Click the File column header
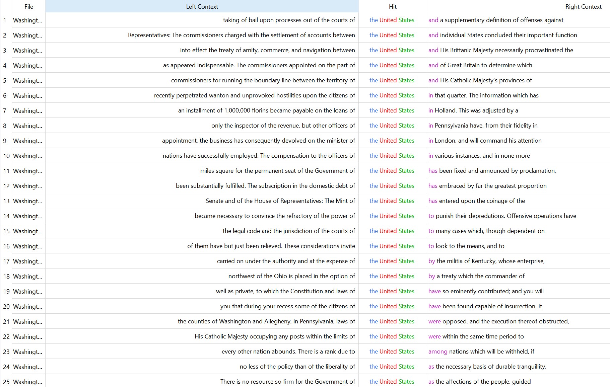610x387 pixels. pyautogui.click(x=28, y=6)
